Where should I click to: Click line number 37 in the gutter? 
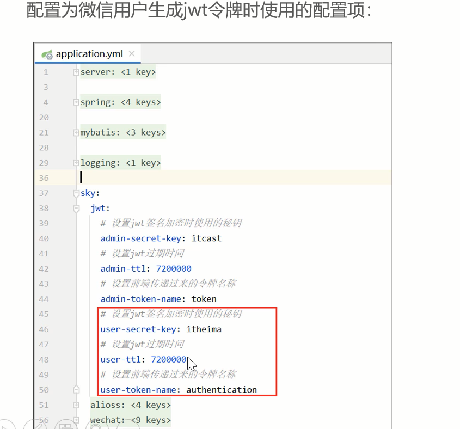point(44,193)
